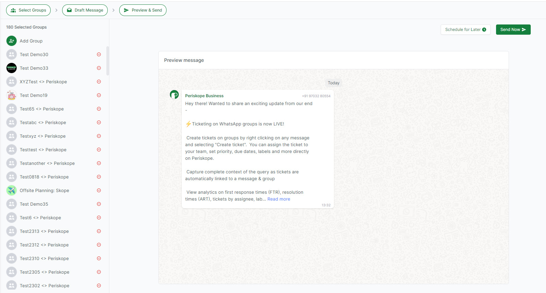546x293 pixels.
Task: Select Test2313 <> Periskope group name
Action: (44, 231)
